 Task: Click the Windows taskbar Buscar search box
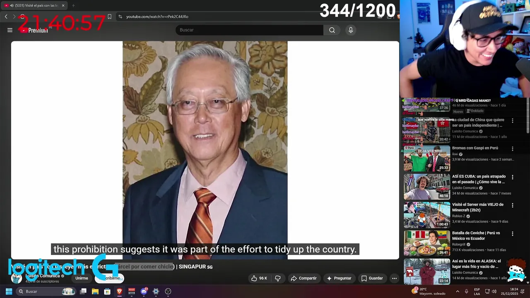point(46,291)
